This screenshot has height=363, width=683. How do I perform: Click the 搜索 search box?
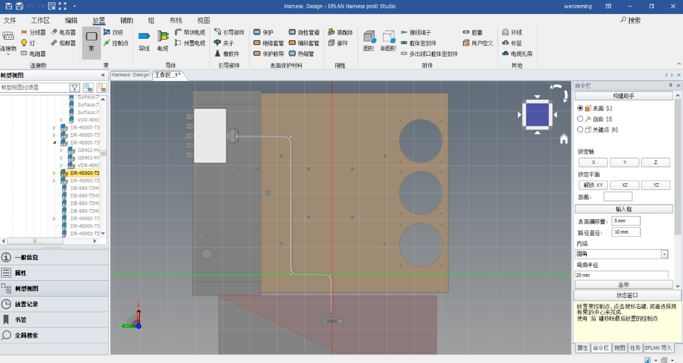click(631, 20)
